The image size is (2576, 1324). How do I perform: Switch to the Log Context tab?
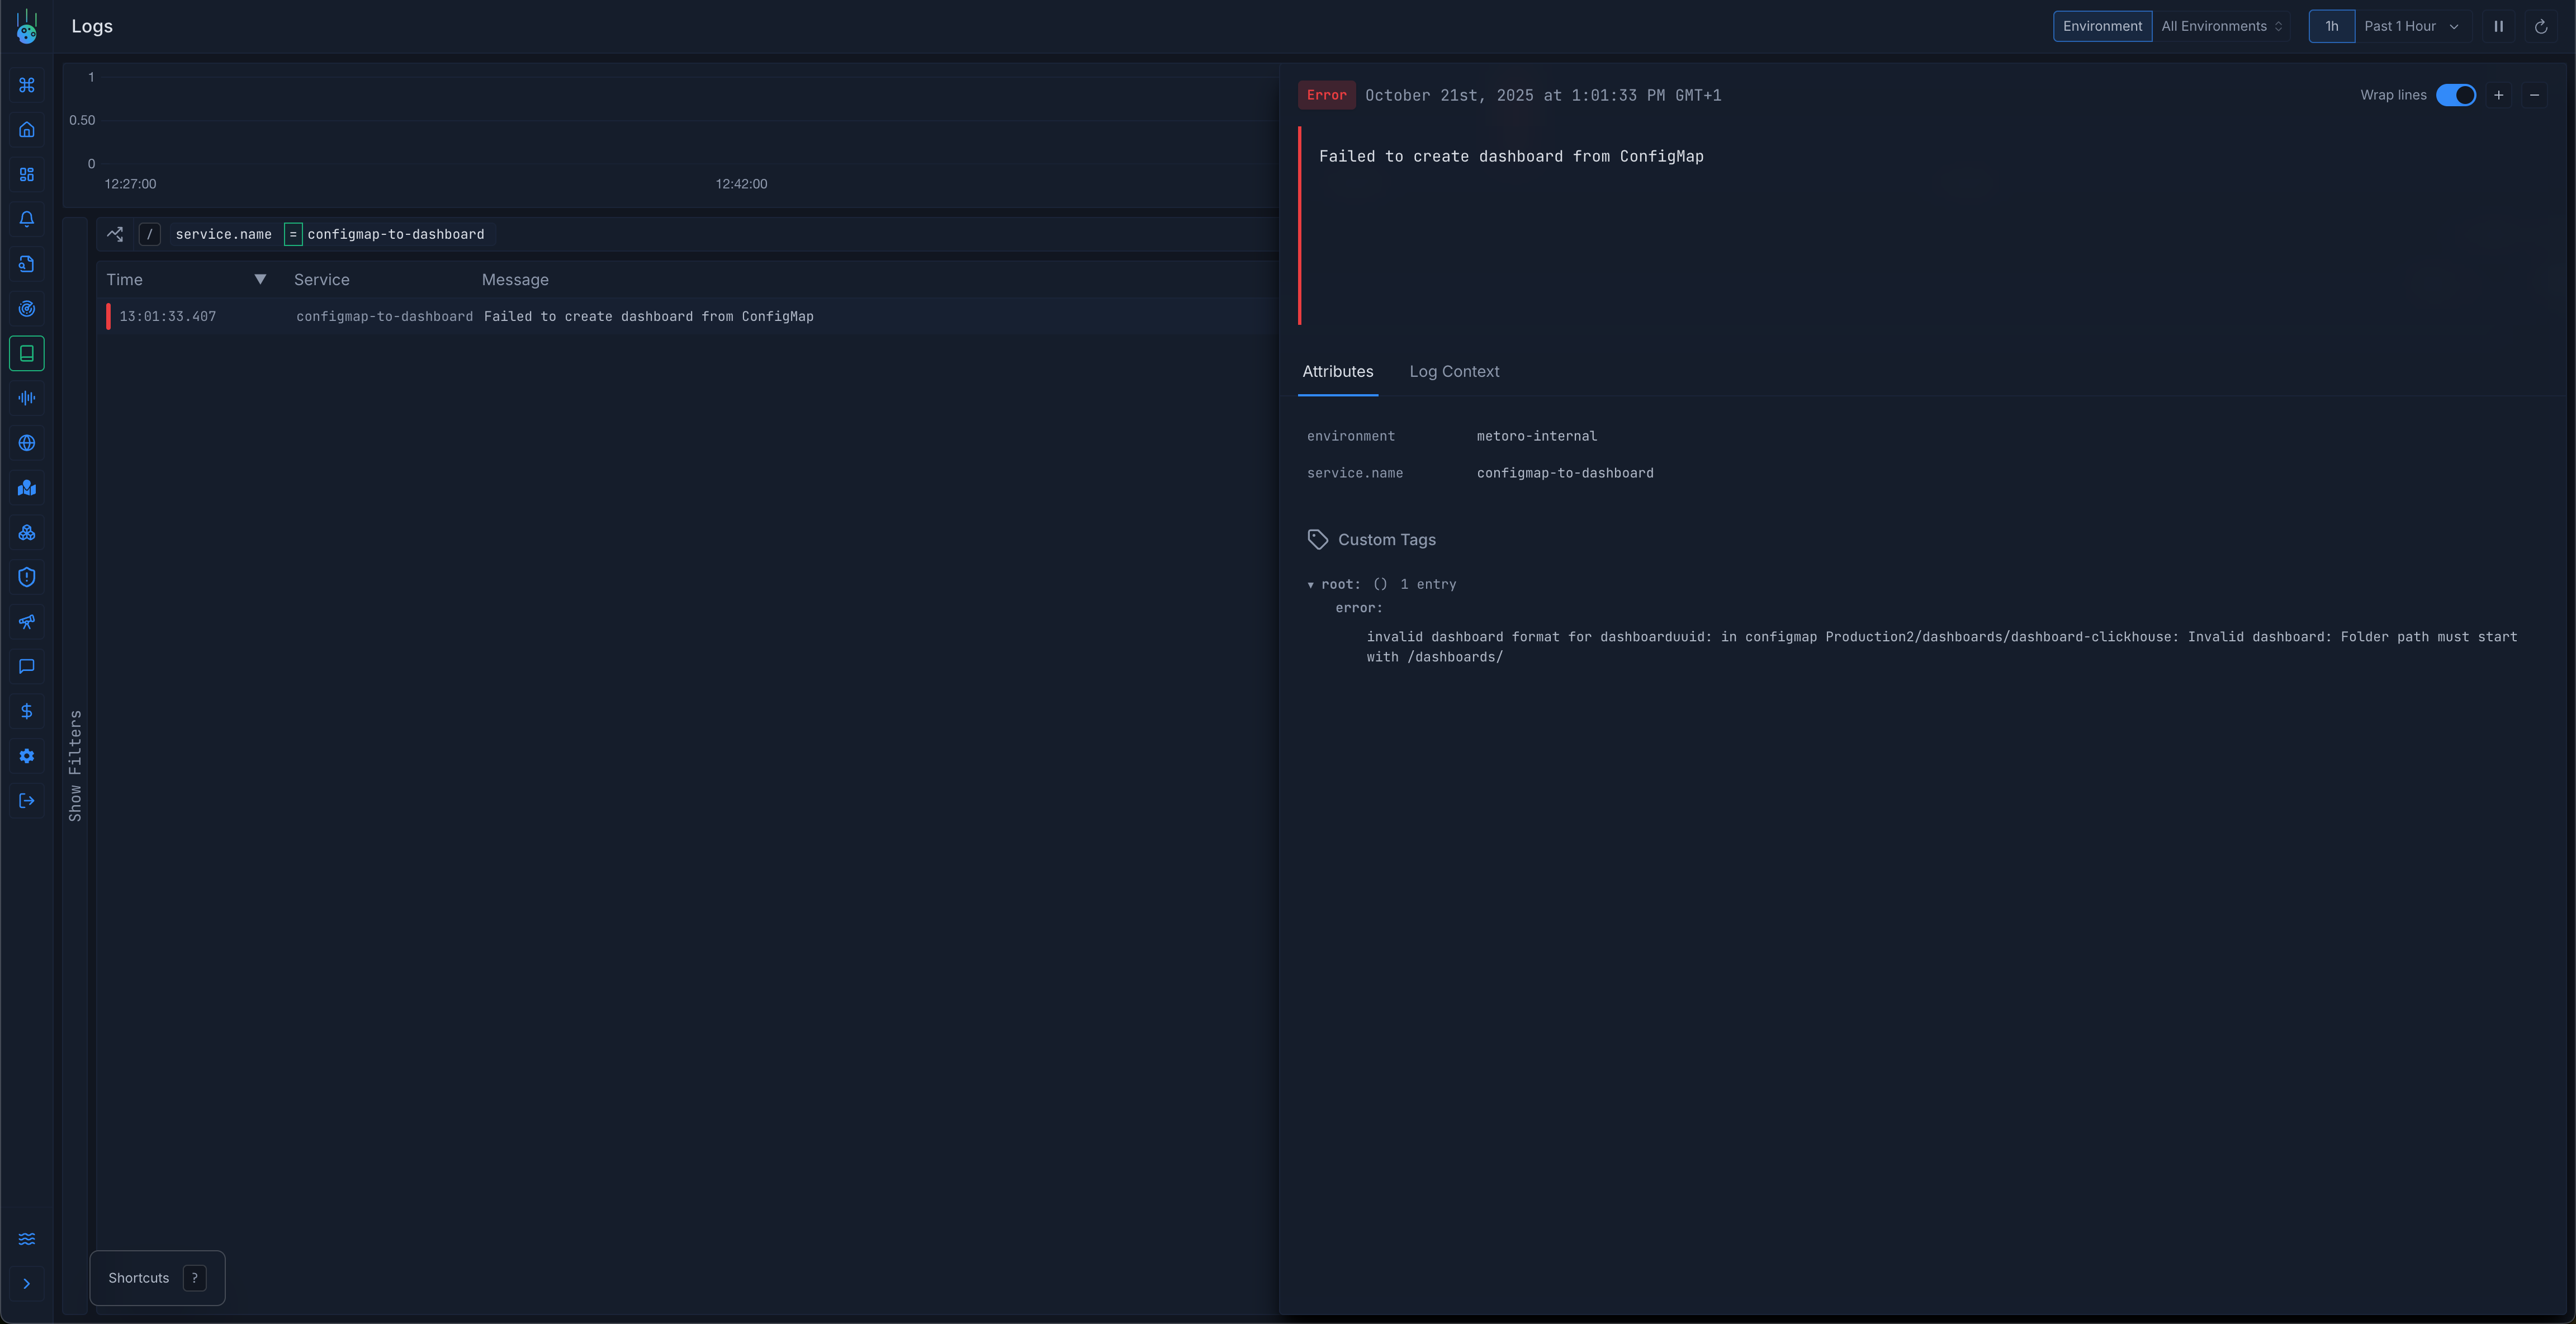tap(1454, 372)
